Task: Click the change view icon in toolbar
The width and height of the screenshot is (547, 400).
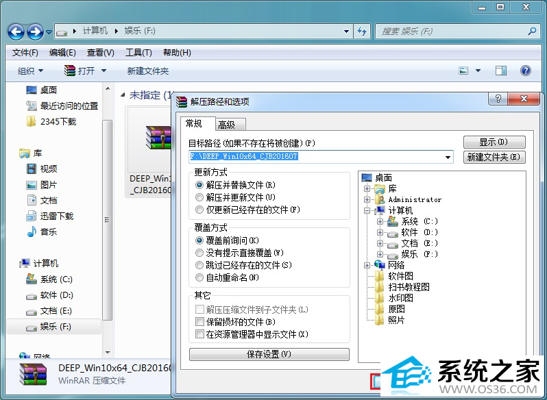Action: point(463,71)
